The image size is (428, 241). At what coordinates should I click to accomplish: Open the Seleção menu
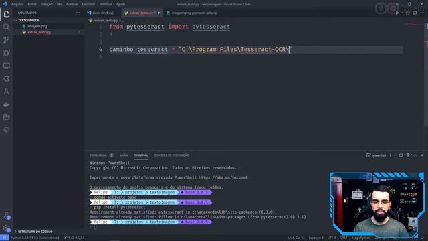pos(47,4)
